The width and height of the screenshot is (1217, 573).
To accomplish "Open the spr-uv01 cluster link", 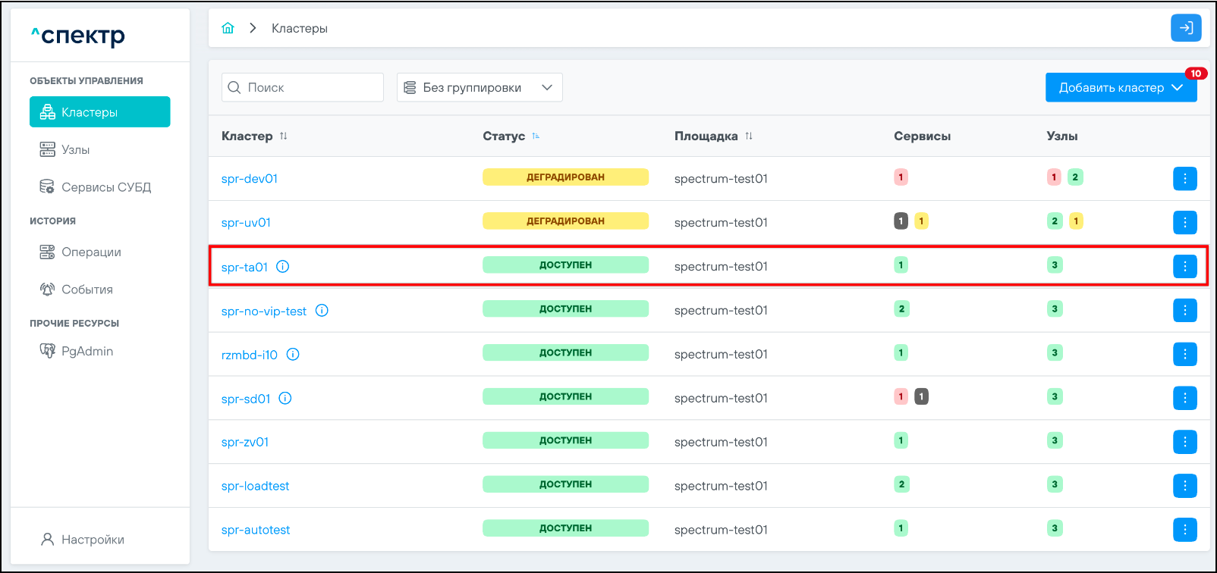I will pos(246,223).
